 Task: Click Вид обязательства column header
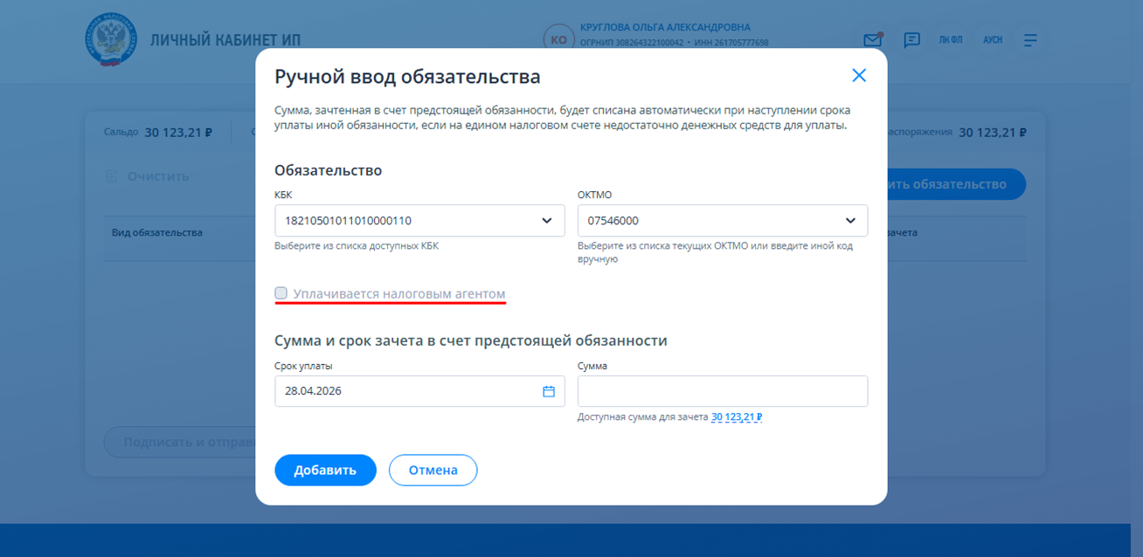pos(157,233)
